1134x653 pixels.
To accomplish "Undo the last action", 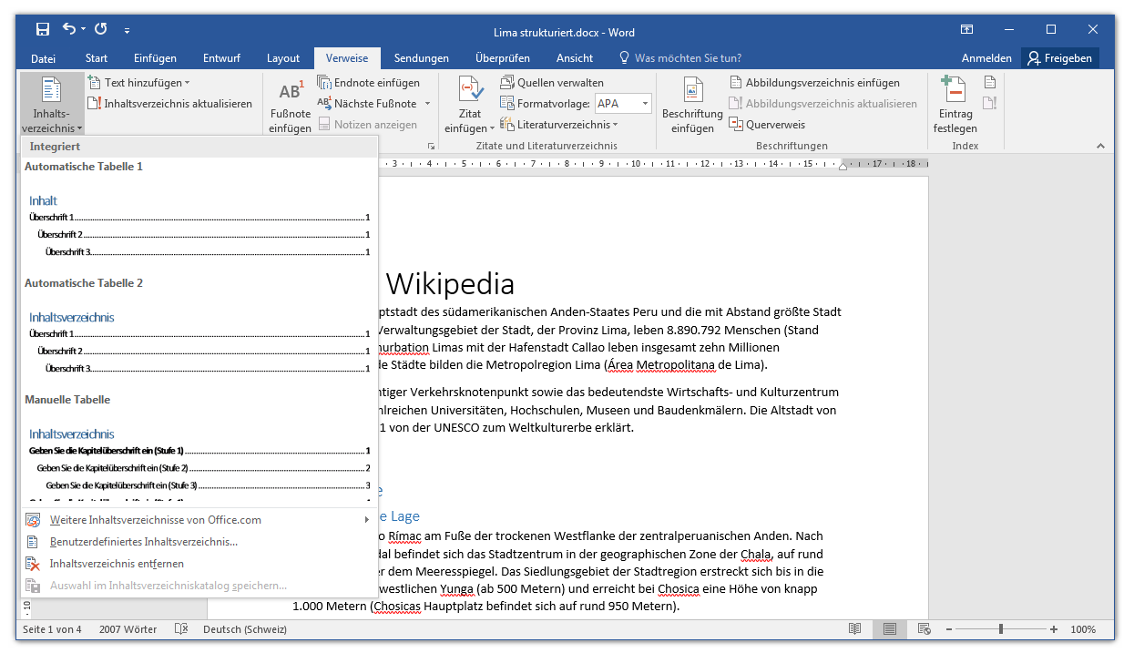I will (x=69, y=30).
